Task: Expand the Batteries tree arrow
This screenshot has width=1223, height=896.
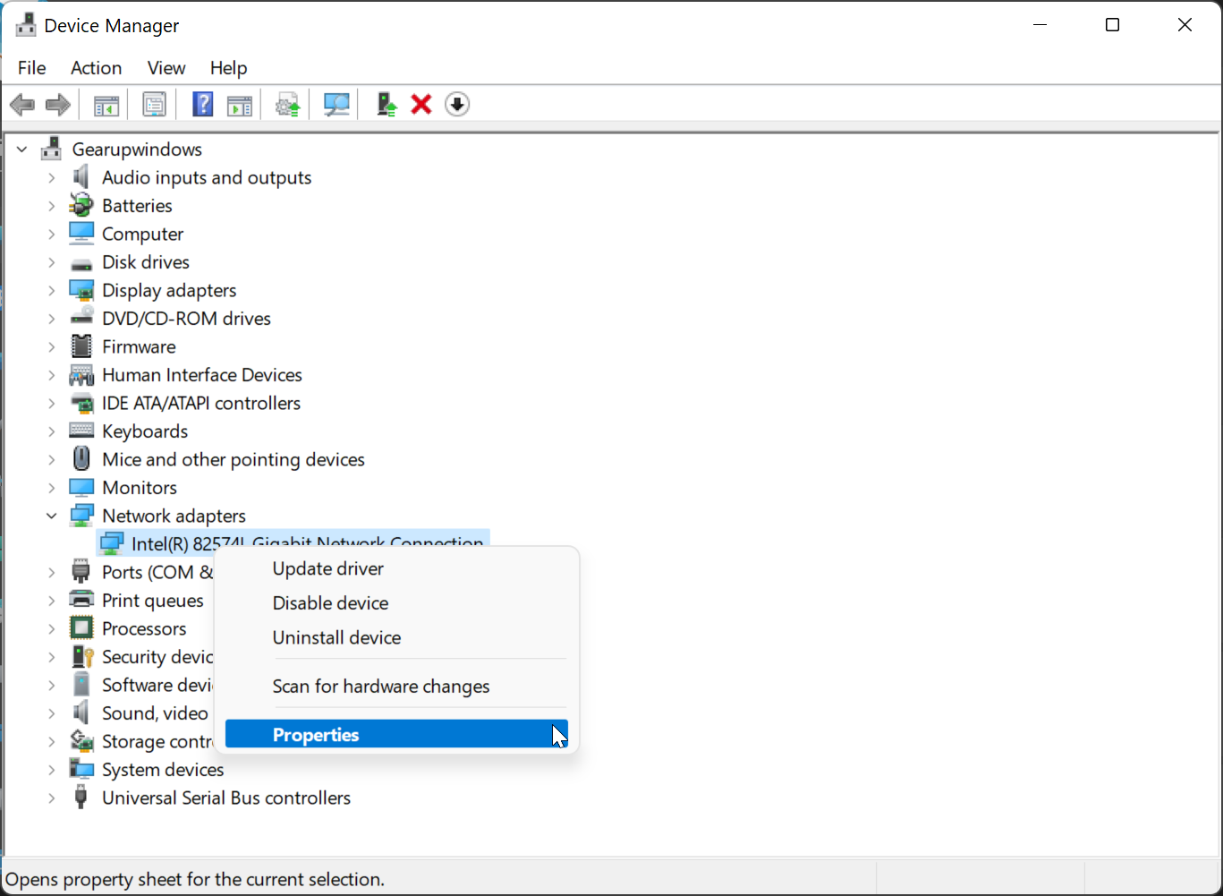Action: pyautogui.click(x=52, y=206)
